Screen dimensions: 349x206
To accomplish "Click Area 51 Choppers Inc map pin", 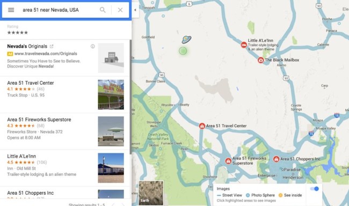I will tap(276, 159).
